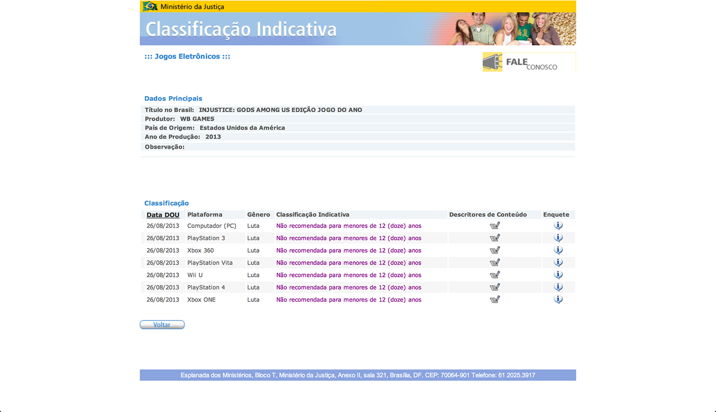The width and height of the screenshot is (716, 412).
Task: Click the Brazilian flag icon in header
Action: coord(150,6)
